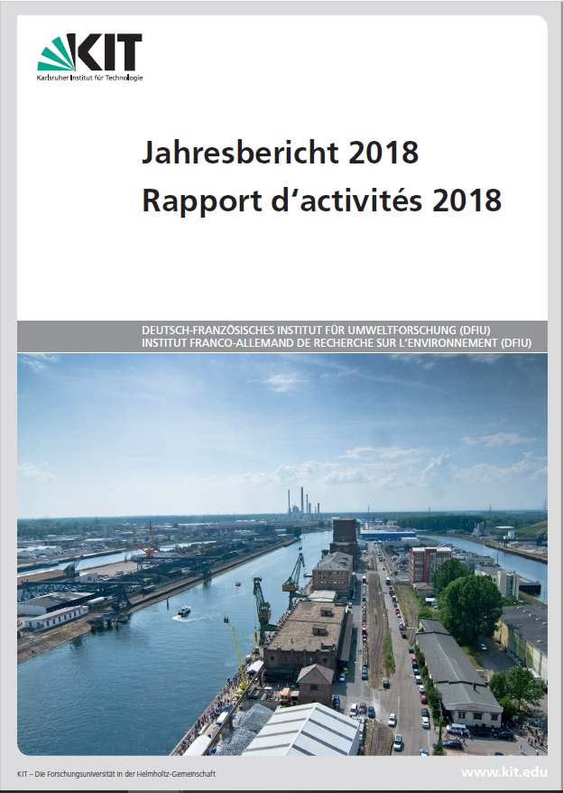563x793 pixels.
Task: Click 'KIT – Die Forschungsuniversität in der Helmholtz-Gemeinschaft'
Action: [116, 774]
